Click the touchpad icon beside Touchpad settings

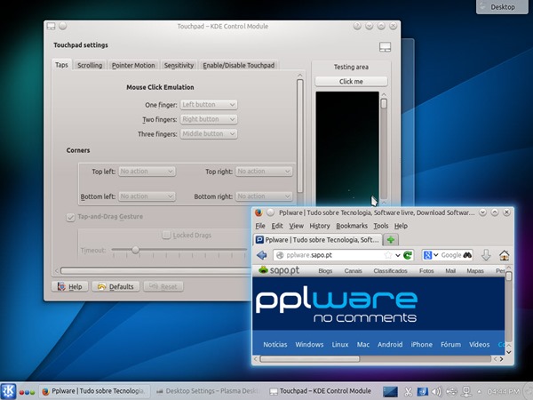pyautogui.click(x=386, y=47)
